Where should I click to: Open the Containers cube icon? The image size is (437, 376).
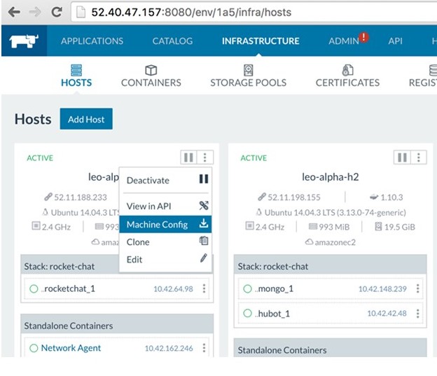pos(151,70)
